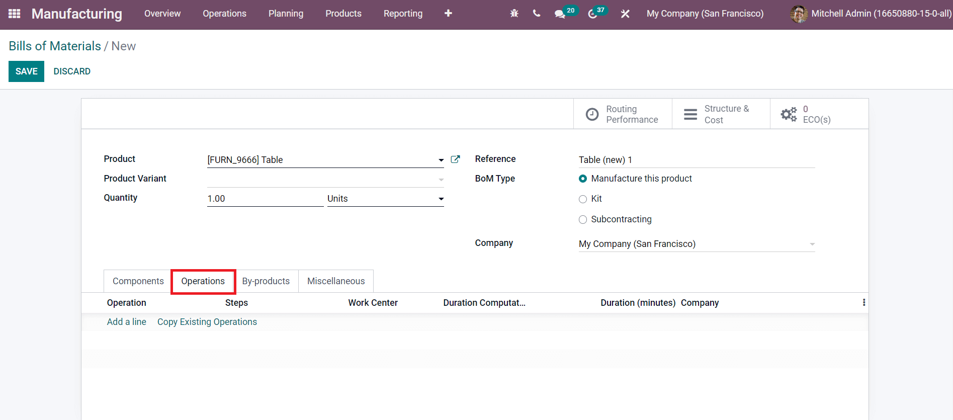Click the ECO(s) gears icon
Image resolution: width=953 pixels, height=420 pixels.
789,114
